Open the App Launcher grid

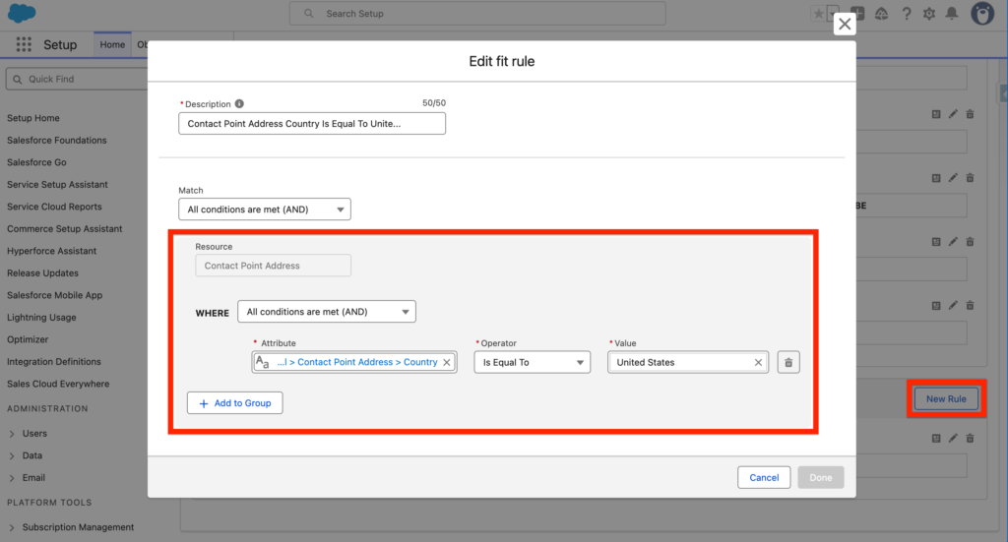(x=25, y=45)
